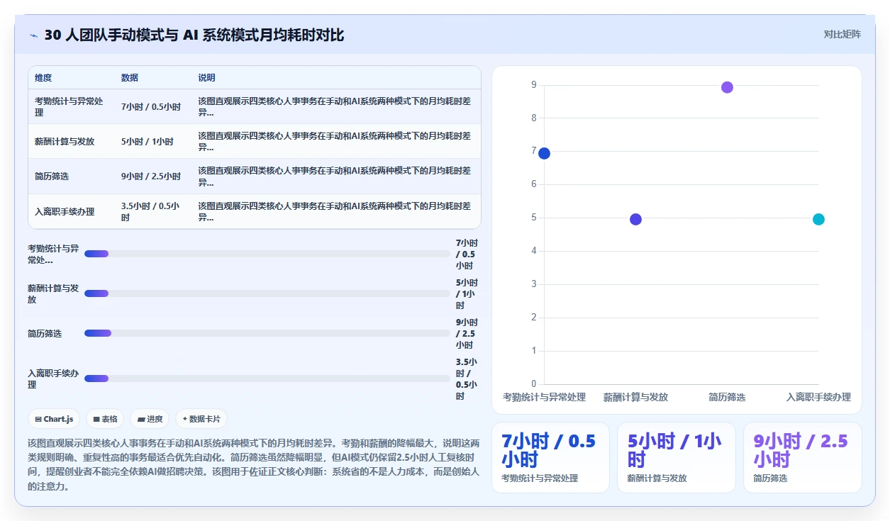Click the 考勤统计与异常处… progress bar
The height and width of the screenshot is (521, 890).
click(267, 254)
